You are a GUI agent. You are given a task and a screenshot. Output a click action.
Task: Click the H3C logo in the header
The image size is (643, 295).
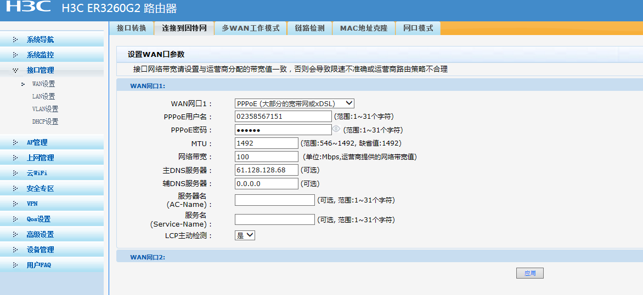pyautogui.click(x=29, y=6)
